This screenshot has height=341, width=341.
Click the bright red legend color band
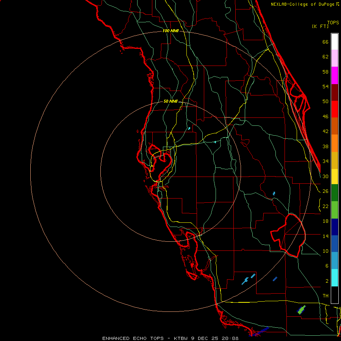pos(335,109)
